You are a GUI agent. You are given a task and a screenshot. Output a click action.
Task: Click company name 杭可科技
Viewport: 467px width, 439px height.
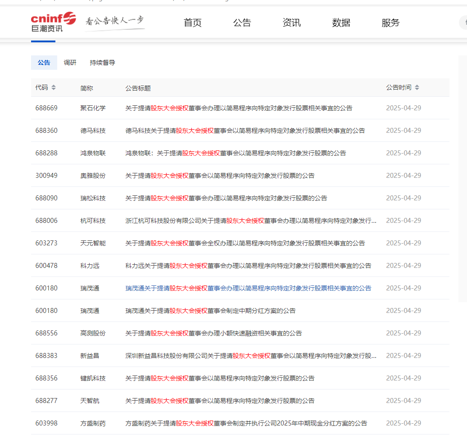click(x=93, y=221)
